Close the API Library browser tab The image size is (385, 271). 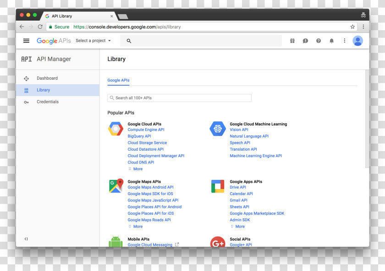[x=112, y=16]
